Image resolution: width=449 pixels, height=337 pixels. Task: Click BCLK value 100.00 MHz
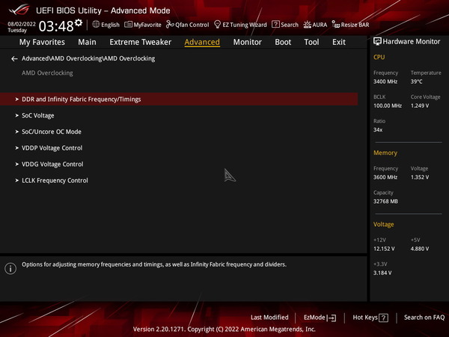click(388, 106)
